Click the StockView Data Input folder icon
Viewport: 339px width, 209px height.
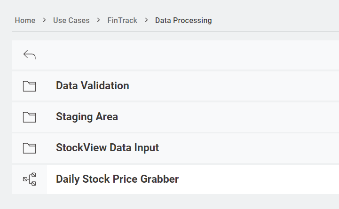[29, 148]
